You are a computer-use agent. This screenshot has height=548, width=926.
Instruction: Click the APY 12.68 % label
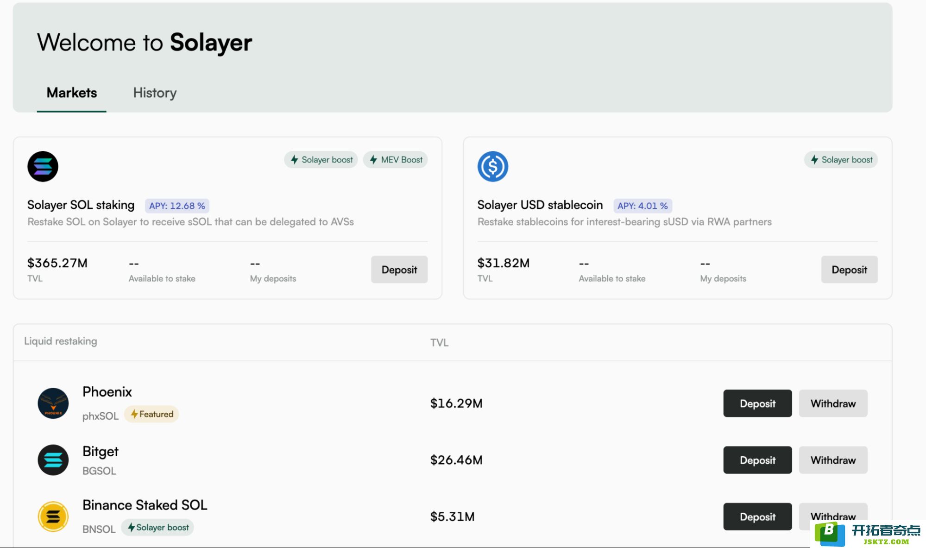(177, 206)
